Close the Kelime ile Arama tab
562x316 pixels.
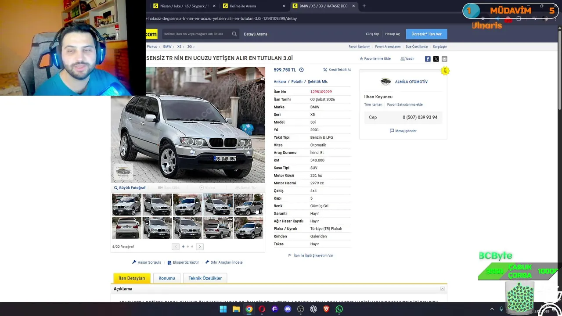[284, 6]
